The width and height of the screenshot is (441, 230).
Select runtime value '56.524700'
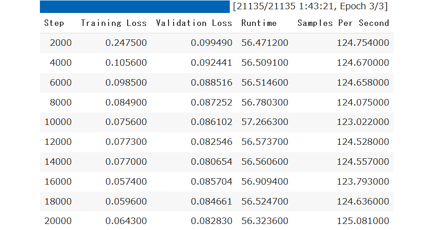[265, 202]
